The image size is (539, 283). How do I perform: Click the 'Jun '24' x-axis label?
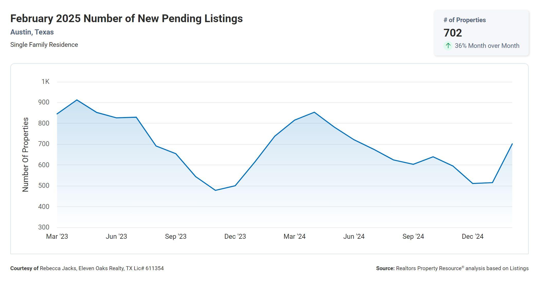354,236
